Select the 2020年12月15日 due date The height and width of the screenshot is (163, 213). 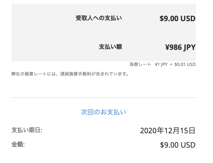click(x=168, y=131)
